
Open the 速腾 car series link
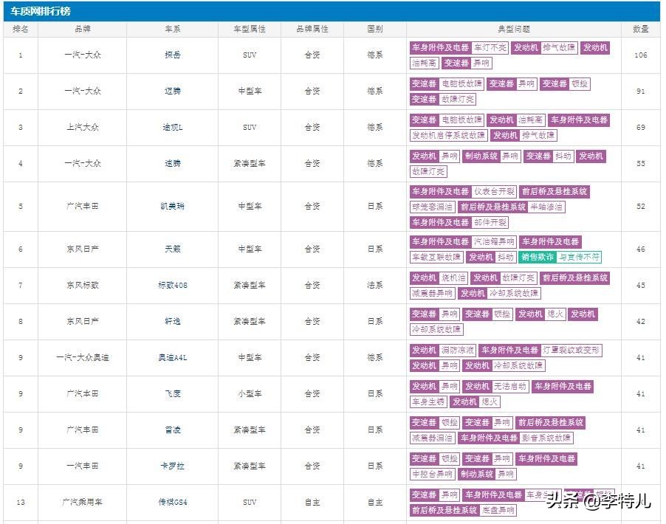(173, 164)
